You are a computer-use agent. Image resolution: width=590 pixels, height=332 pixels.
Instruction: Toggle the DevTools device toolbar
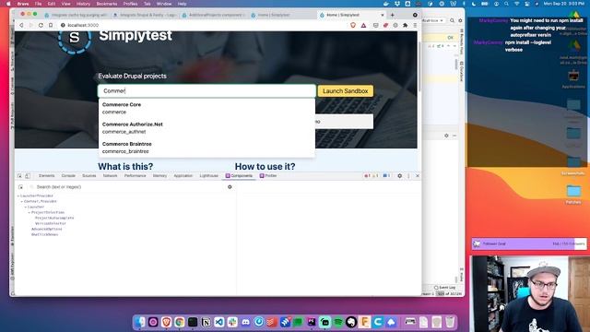(28, 176)
